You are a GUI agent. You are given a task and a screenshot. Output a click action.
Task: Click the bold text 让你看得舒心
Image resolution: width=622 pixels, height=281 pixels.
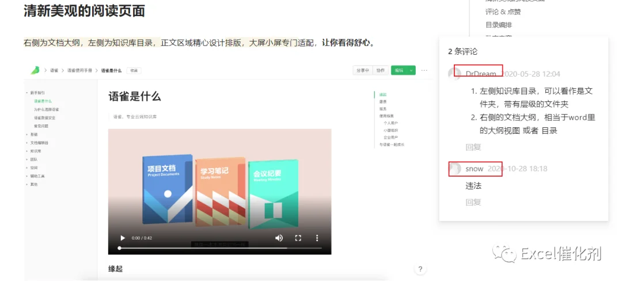[347, 43]
